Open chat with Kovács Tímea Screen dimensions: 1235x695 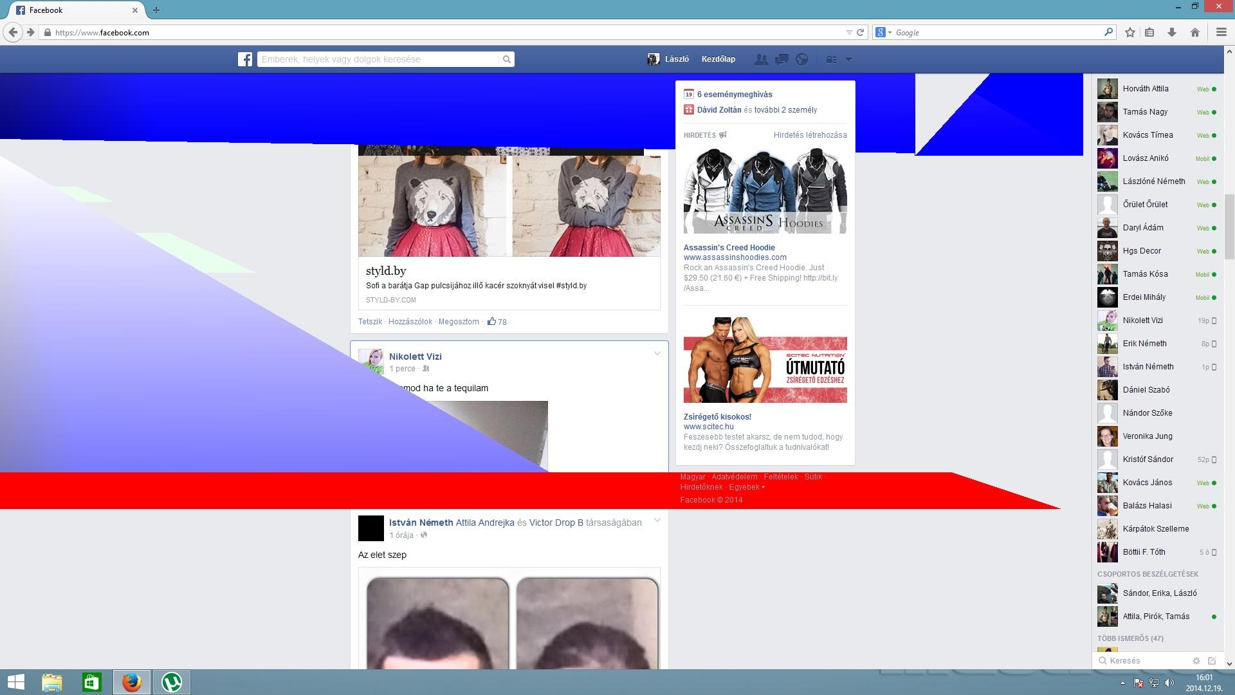pyautogui.click(x=1157, y=135)
